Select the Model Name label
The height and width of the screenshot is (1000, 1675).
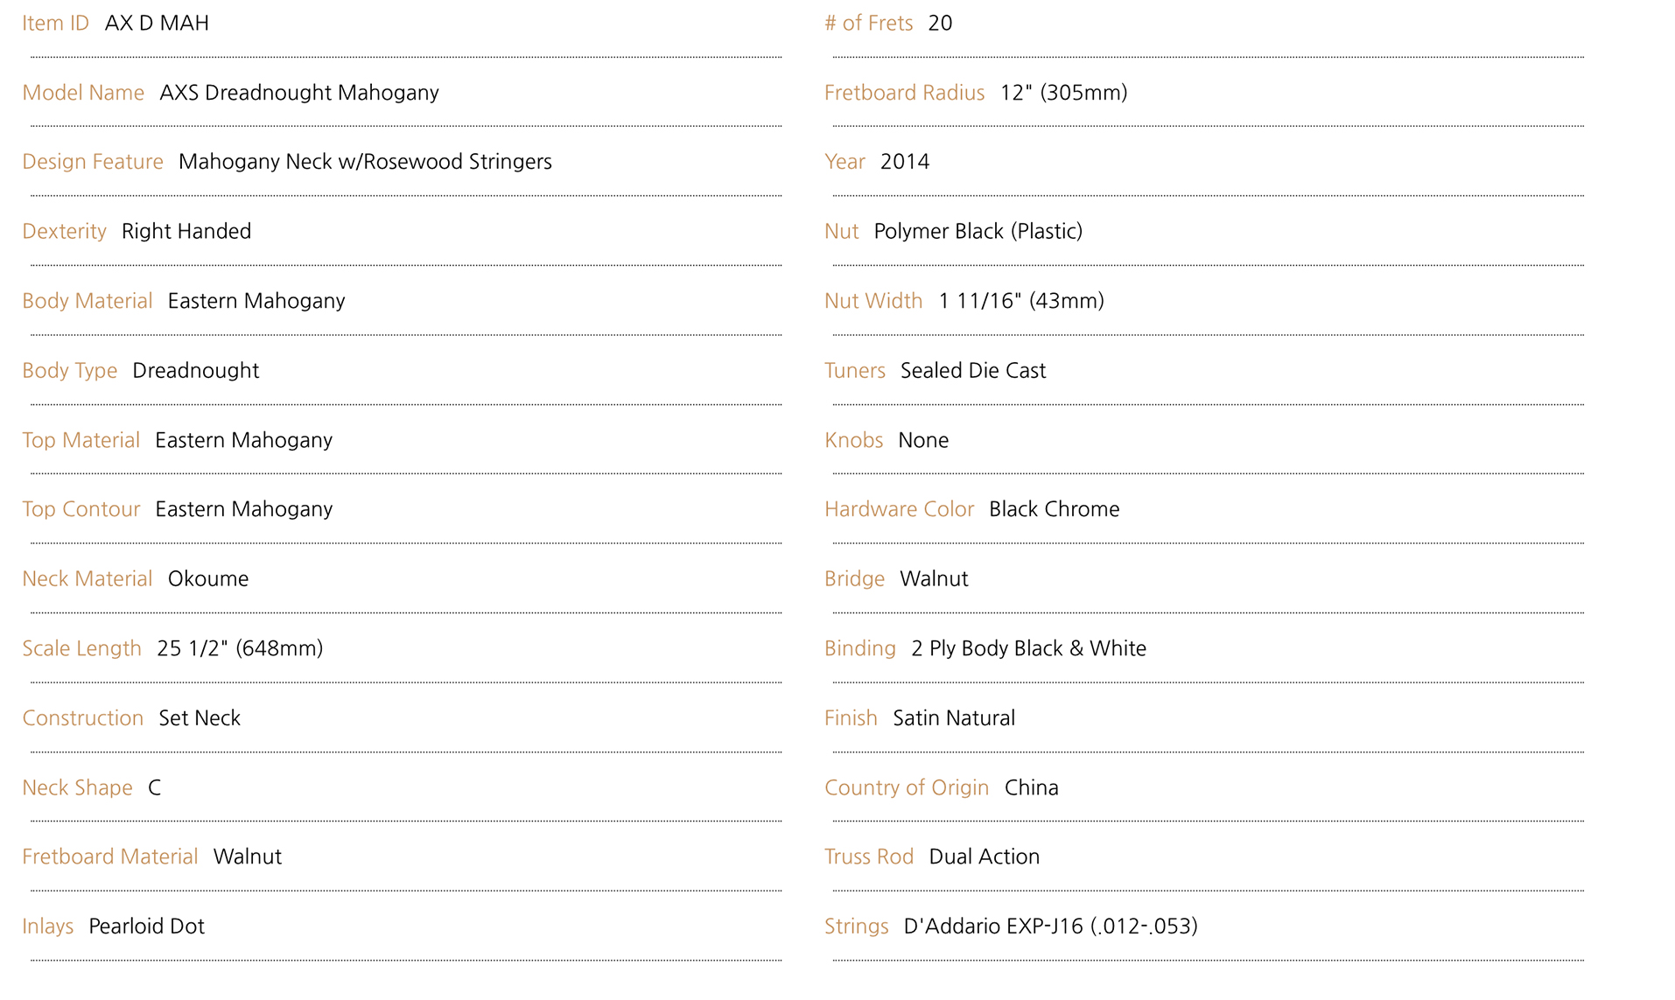pos(83,93)
